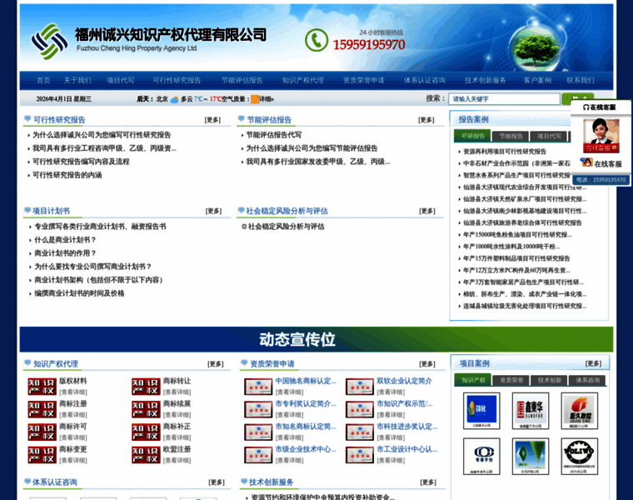This screenshot has width=633, height=500.
Task: Open the VOLVO project case logo
Action: tap(579, 455)
